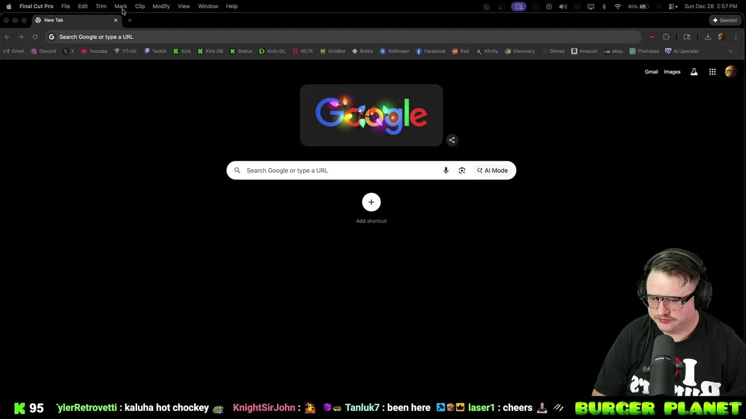Click the Gmail link on Google page
The height and width of the screenshot is (419, 746).
pos(651,72)
